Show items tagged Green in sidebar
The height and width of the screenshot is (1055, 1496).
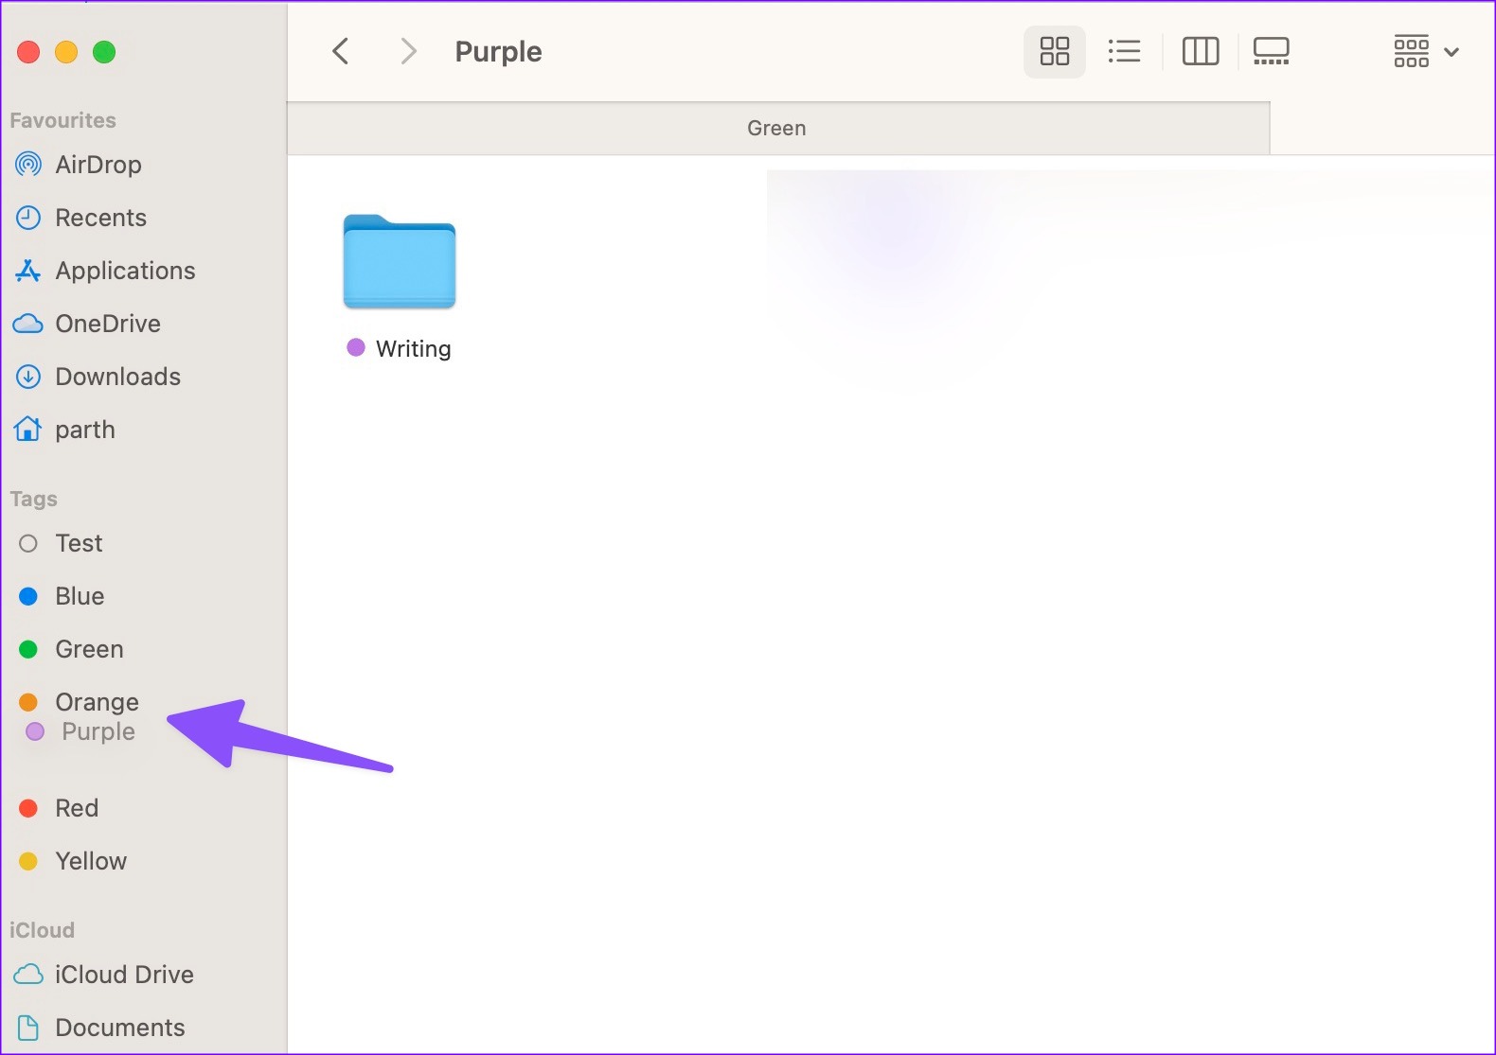point(89,649)
